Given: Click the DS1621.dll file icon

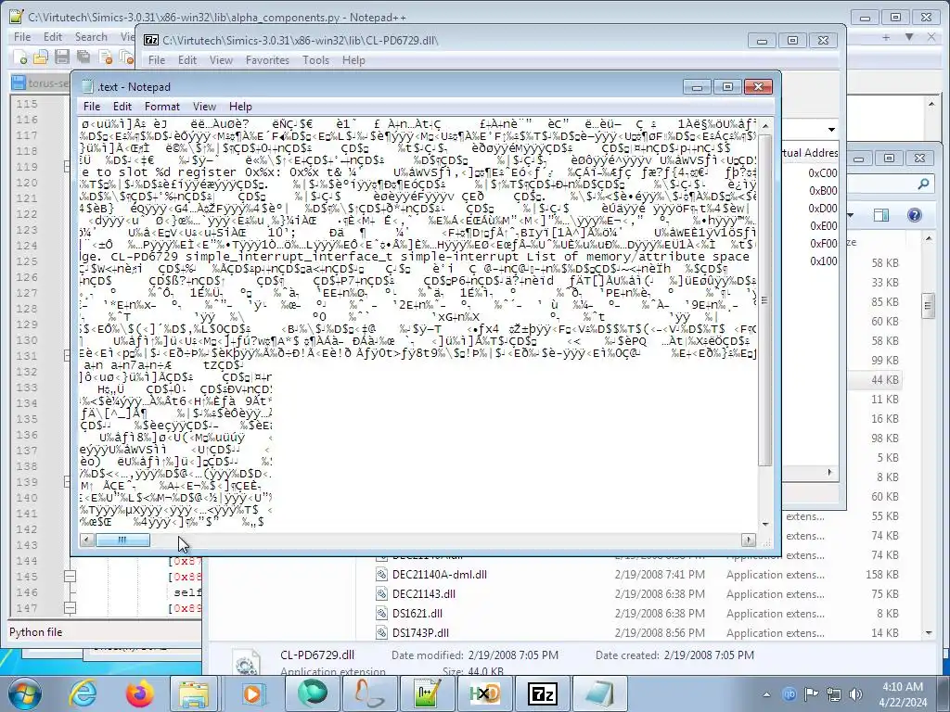Looking at the screenshot, I should pos(381,614).
